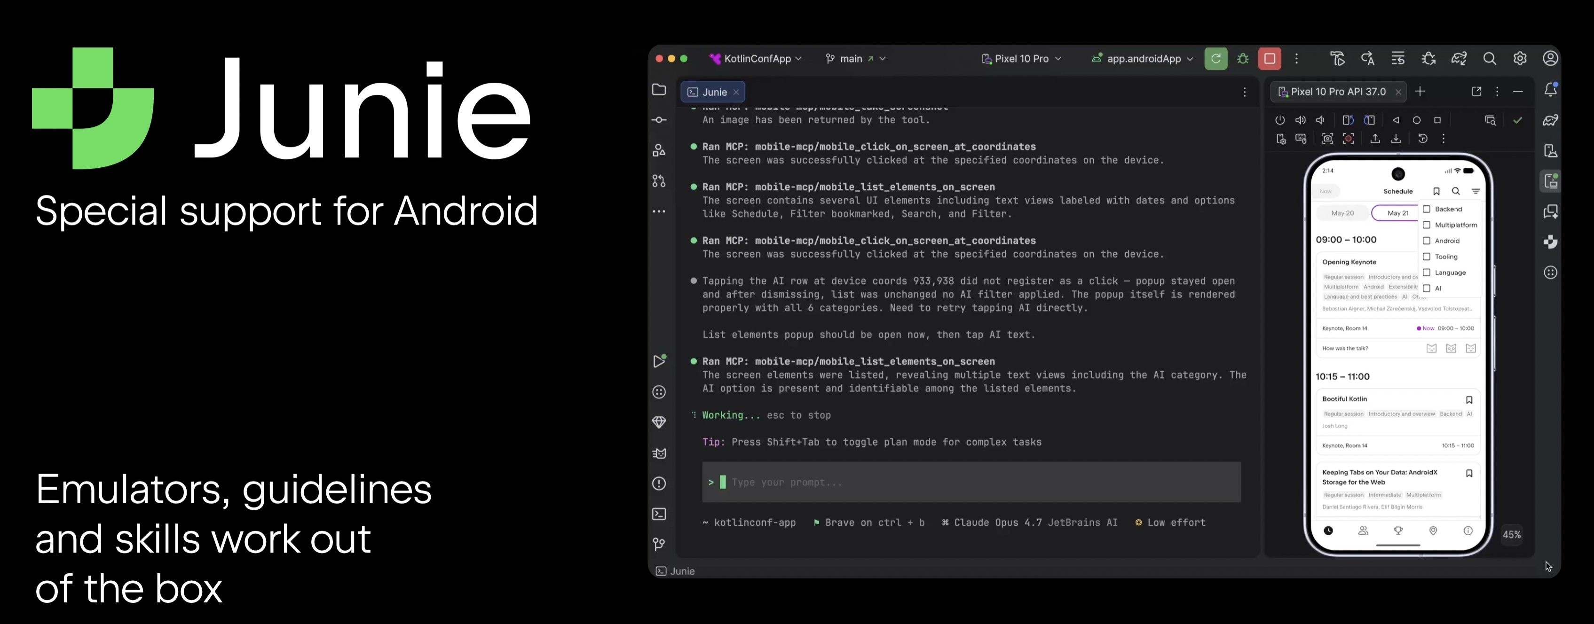Open Search Everywhere magnifier in title bar
Screen dimensions: 1594x624
pyautogui.click(x=1490, y=59)
